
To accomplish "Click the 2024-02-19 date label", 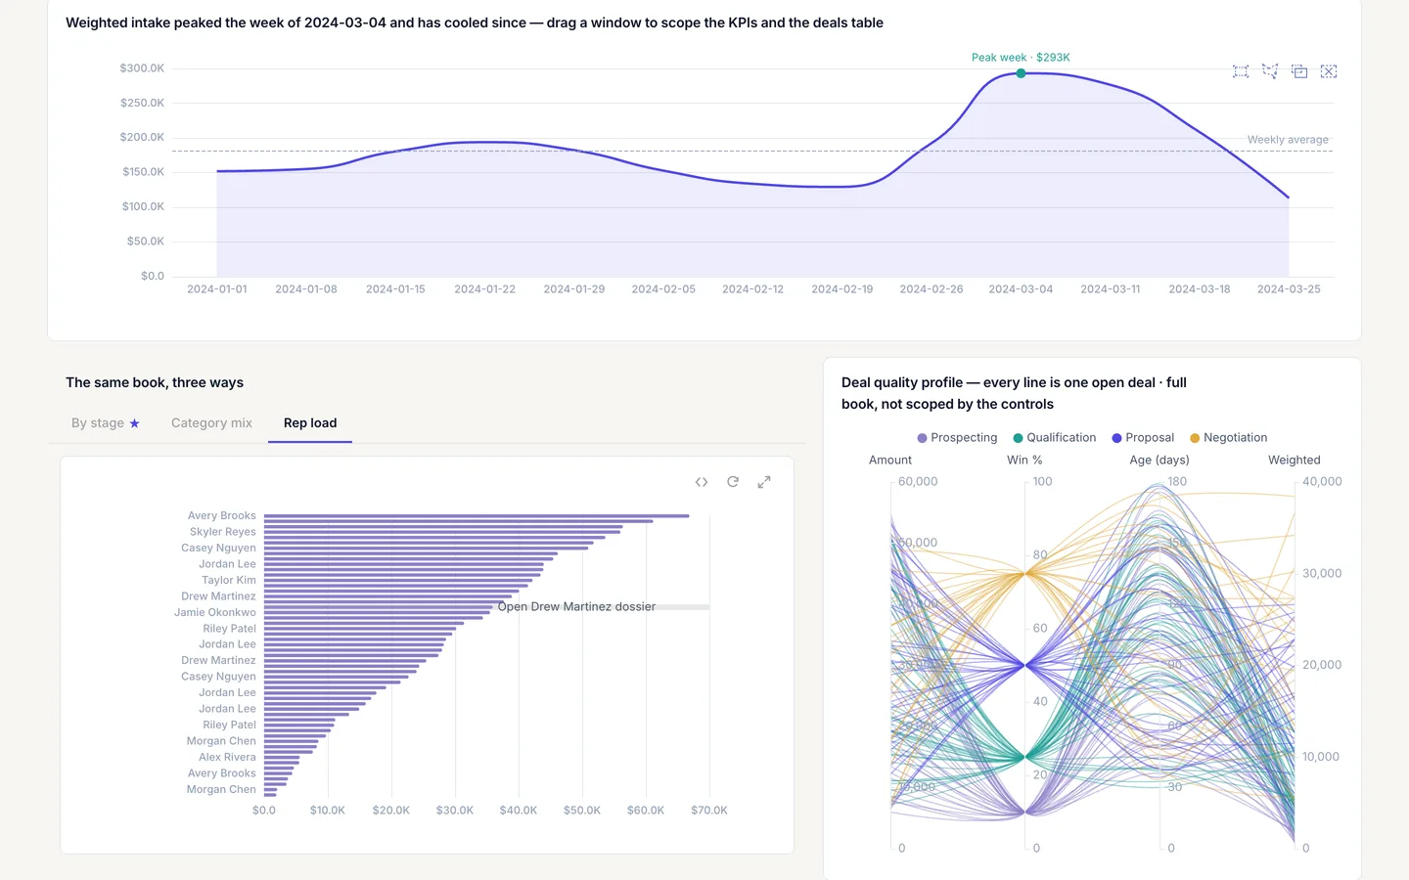I will pyautogui.click(x=842, y=289).
